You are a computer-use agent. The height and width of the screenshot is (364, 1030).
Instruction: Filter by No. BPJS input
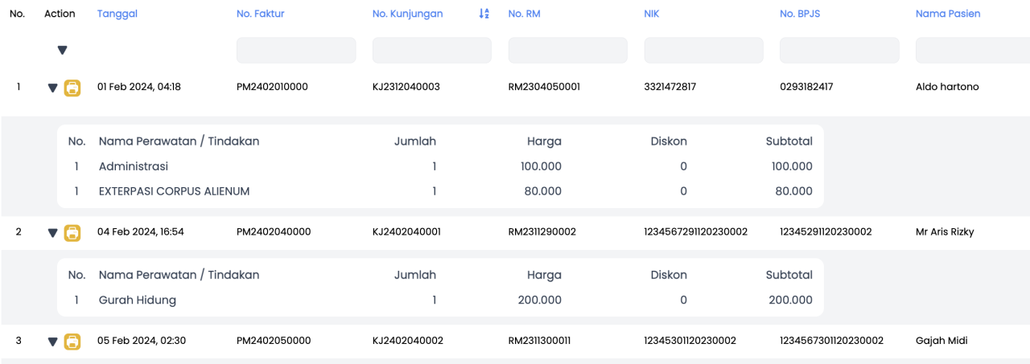839,50
